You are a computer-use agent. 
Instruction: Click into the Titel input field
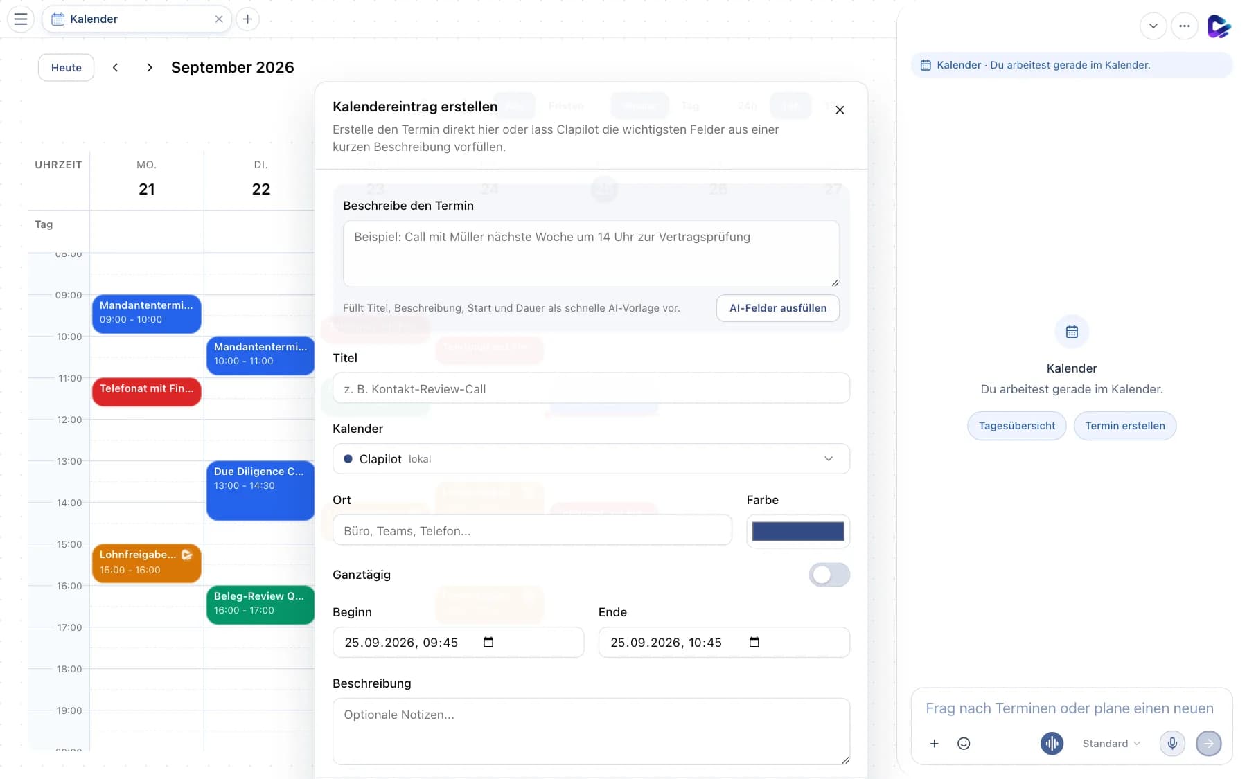[591, 388]
